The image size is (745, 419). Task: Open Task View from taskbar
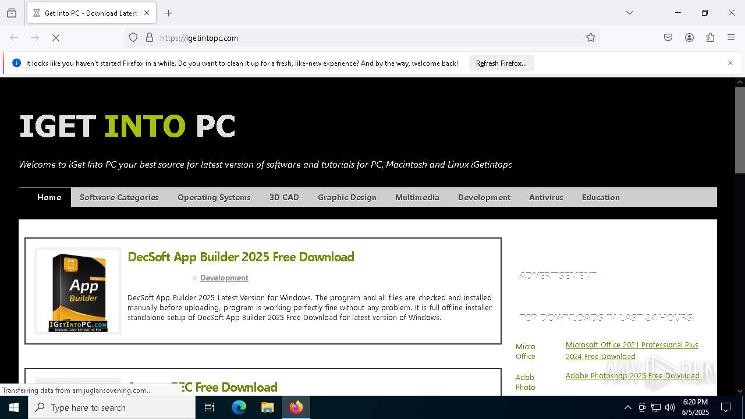pos(210,407)
